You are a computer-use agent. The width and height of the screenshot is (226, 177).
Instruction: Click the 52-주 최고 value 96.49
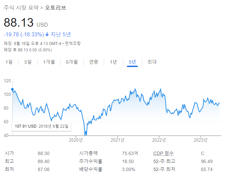pos(207,161)
